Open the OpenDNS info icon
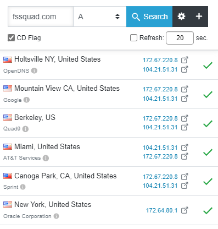Image resolution: width=218 pixels, height=229 pixels. pyautogui.click(x=34, y=70)
